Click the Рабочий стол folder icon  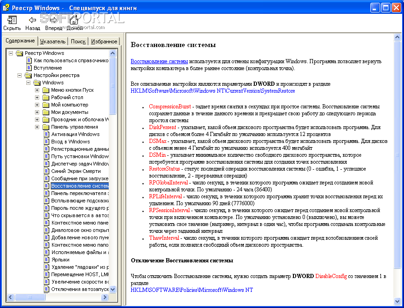pyautogui.click(x=46, y=97)
